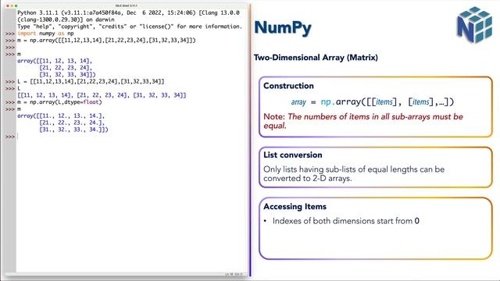Click the 'List conversion' box heading
The image size is (500, 281).
coord(293,155)
